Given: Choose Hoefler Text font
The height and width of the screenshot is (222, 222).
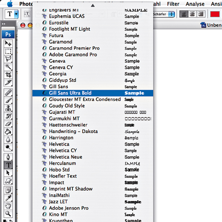Looking at the screenshot, I should click(93, 176).
